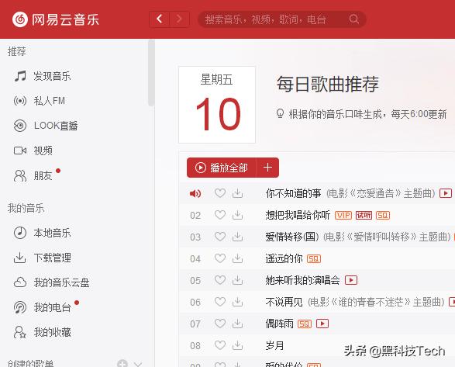The width and height of the screenshot is (455, 367).
Task: Click the sidebar scrollbar thumb
Action: click(x=151, y=73)
